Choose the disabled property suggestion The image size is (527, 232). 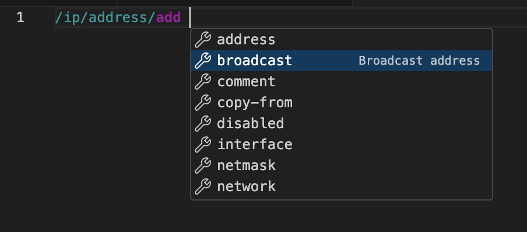click(x=251, y=124)
